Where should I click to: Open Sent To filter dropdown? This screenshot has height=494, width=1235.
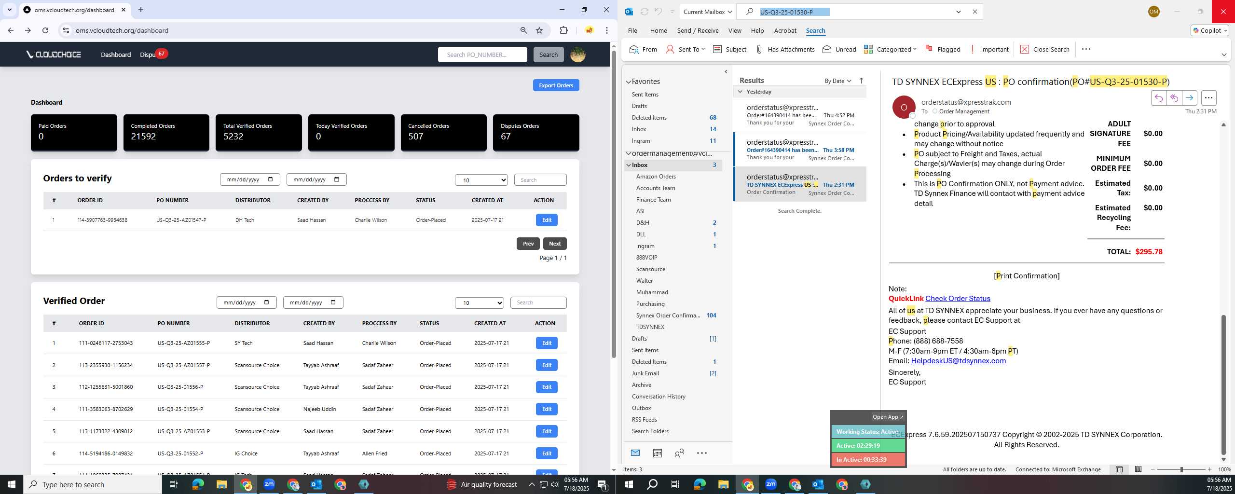coord(686,49)
